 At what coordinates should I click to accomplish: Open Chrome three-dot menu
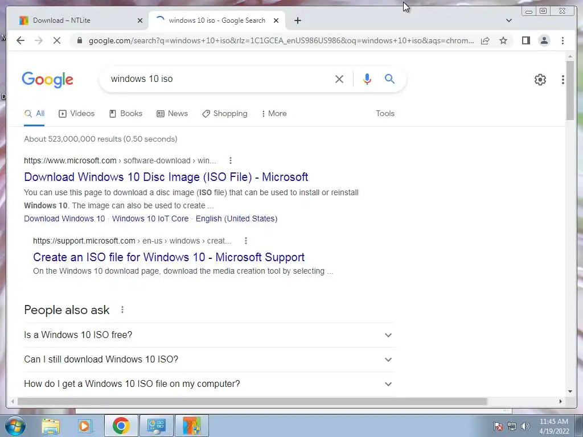coord(563,40)
